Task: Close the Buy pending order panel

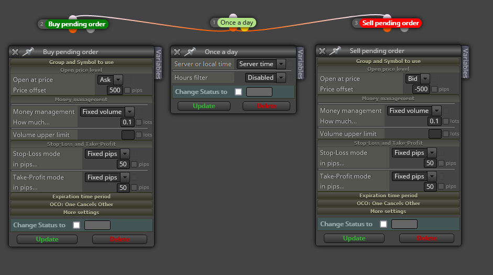Action: [15, 52]
